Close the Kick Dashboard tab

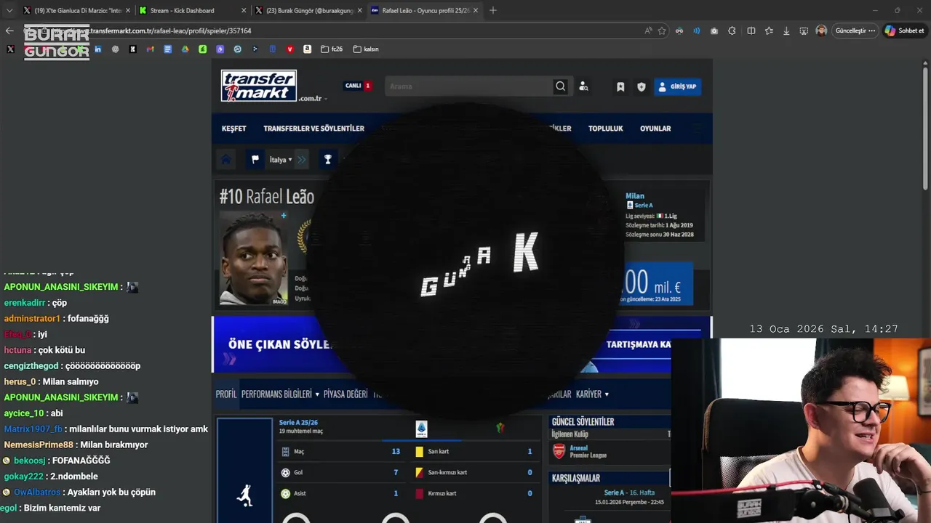(x=244, y=10)
